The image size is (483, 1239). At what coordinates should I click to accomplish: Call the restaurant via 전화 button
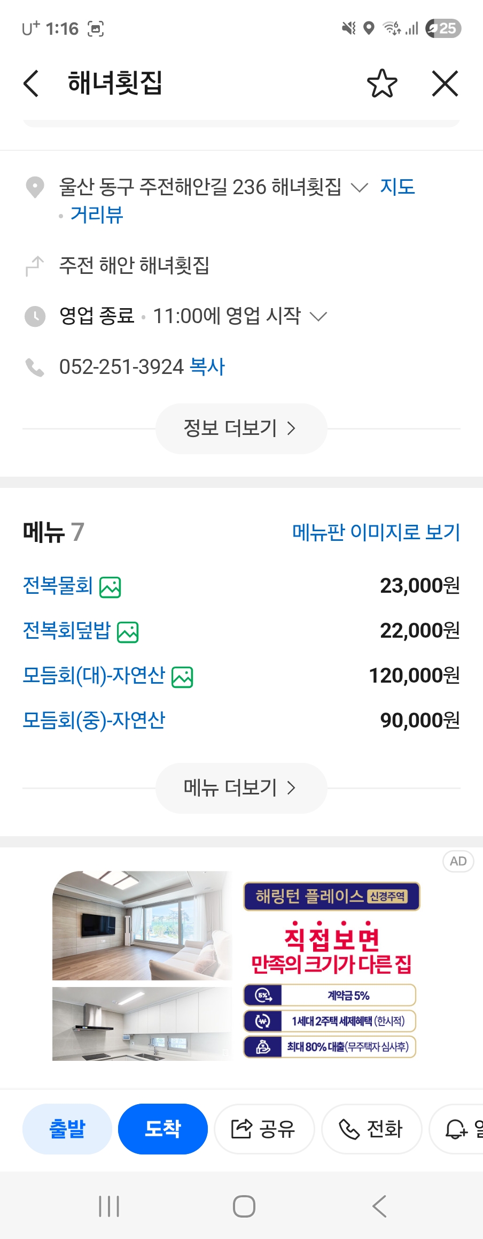tap(371, 1129)
